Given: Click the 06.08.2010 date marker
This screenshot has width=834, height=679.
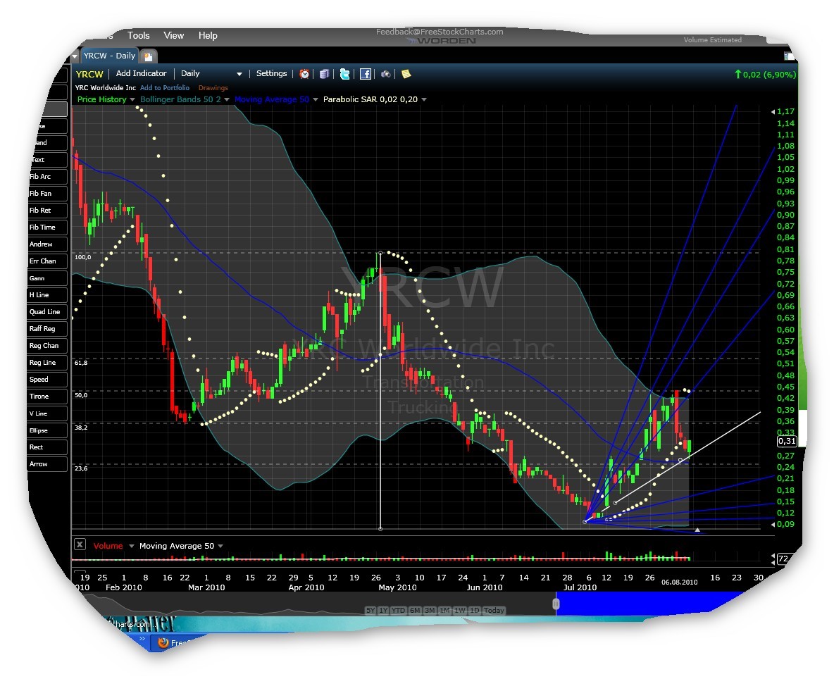Looking at the screenshot, I should click(679, 583).
